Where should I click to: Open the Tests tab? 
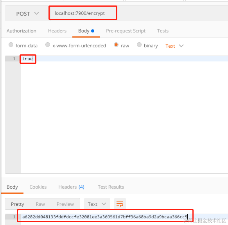[x=163, y=31]
